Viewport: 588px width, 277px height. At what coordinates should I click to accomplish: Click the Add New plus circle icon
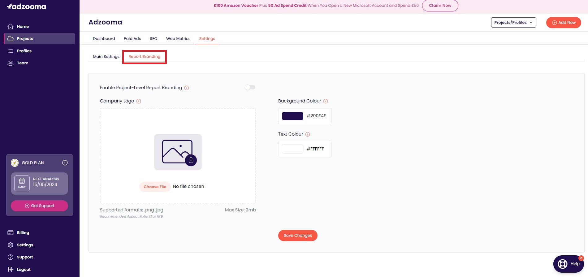click(x=555, y=23)
